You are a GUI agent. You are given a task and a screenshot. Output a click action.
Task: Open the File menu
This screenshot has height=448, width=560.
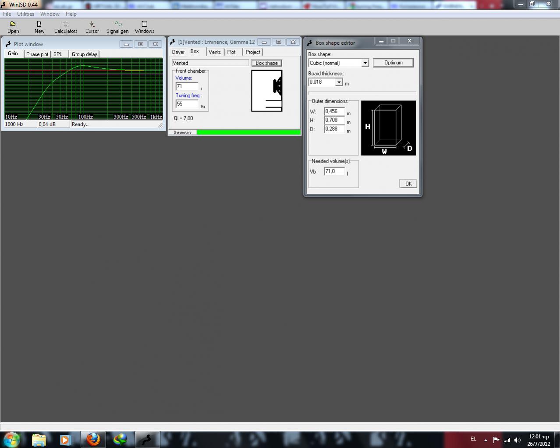tap(7, 14)
